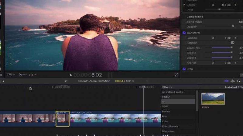
Task: Disable the Transform checkbox
Action: coord(184,33)
